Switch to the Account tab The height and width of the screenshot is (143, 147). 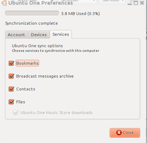pos(17,35)
